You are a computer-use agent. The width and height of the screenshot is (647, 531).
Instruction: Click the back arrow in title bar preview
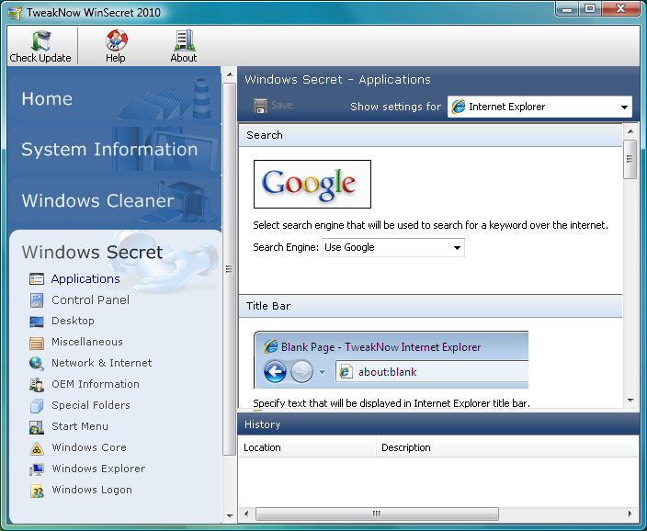pyautogui.click(x=275, y=372)
